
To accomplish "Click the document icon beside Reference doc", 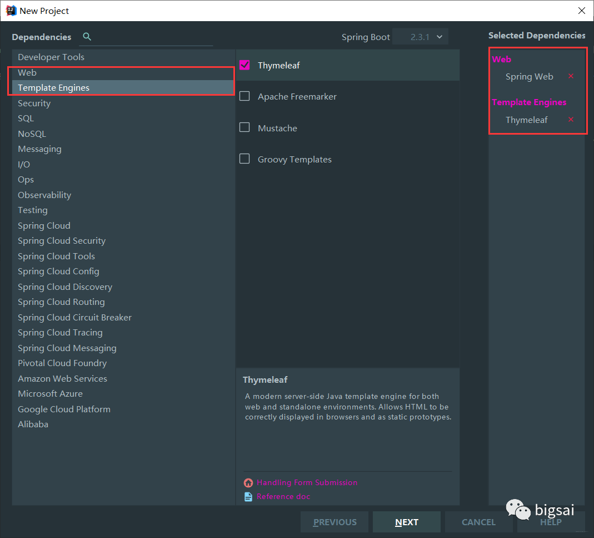I will (x=248, y=497).
